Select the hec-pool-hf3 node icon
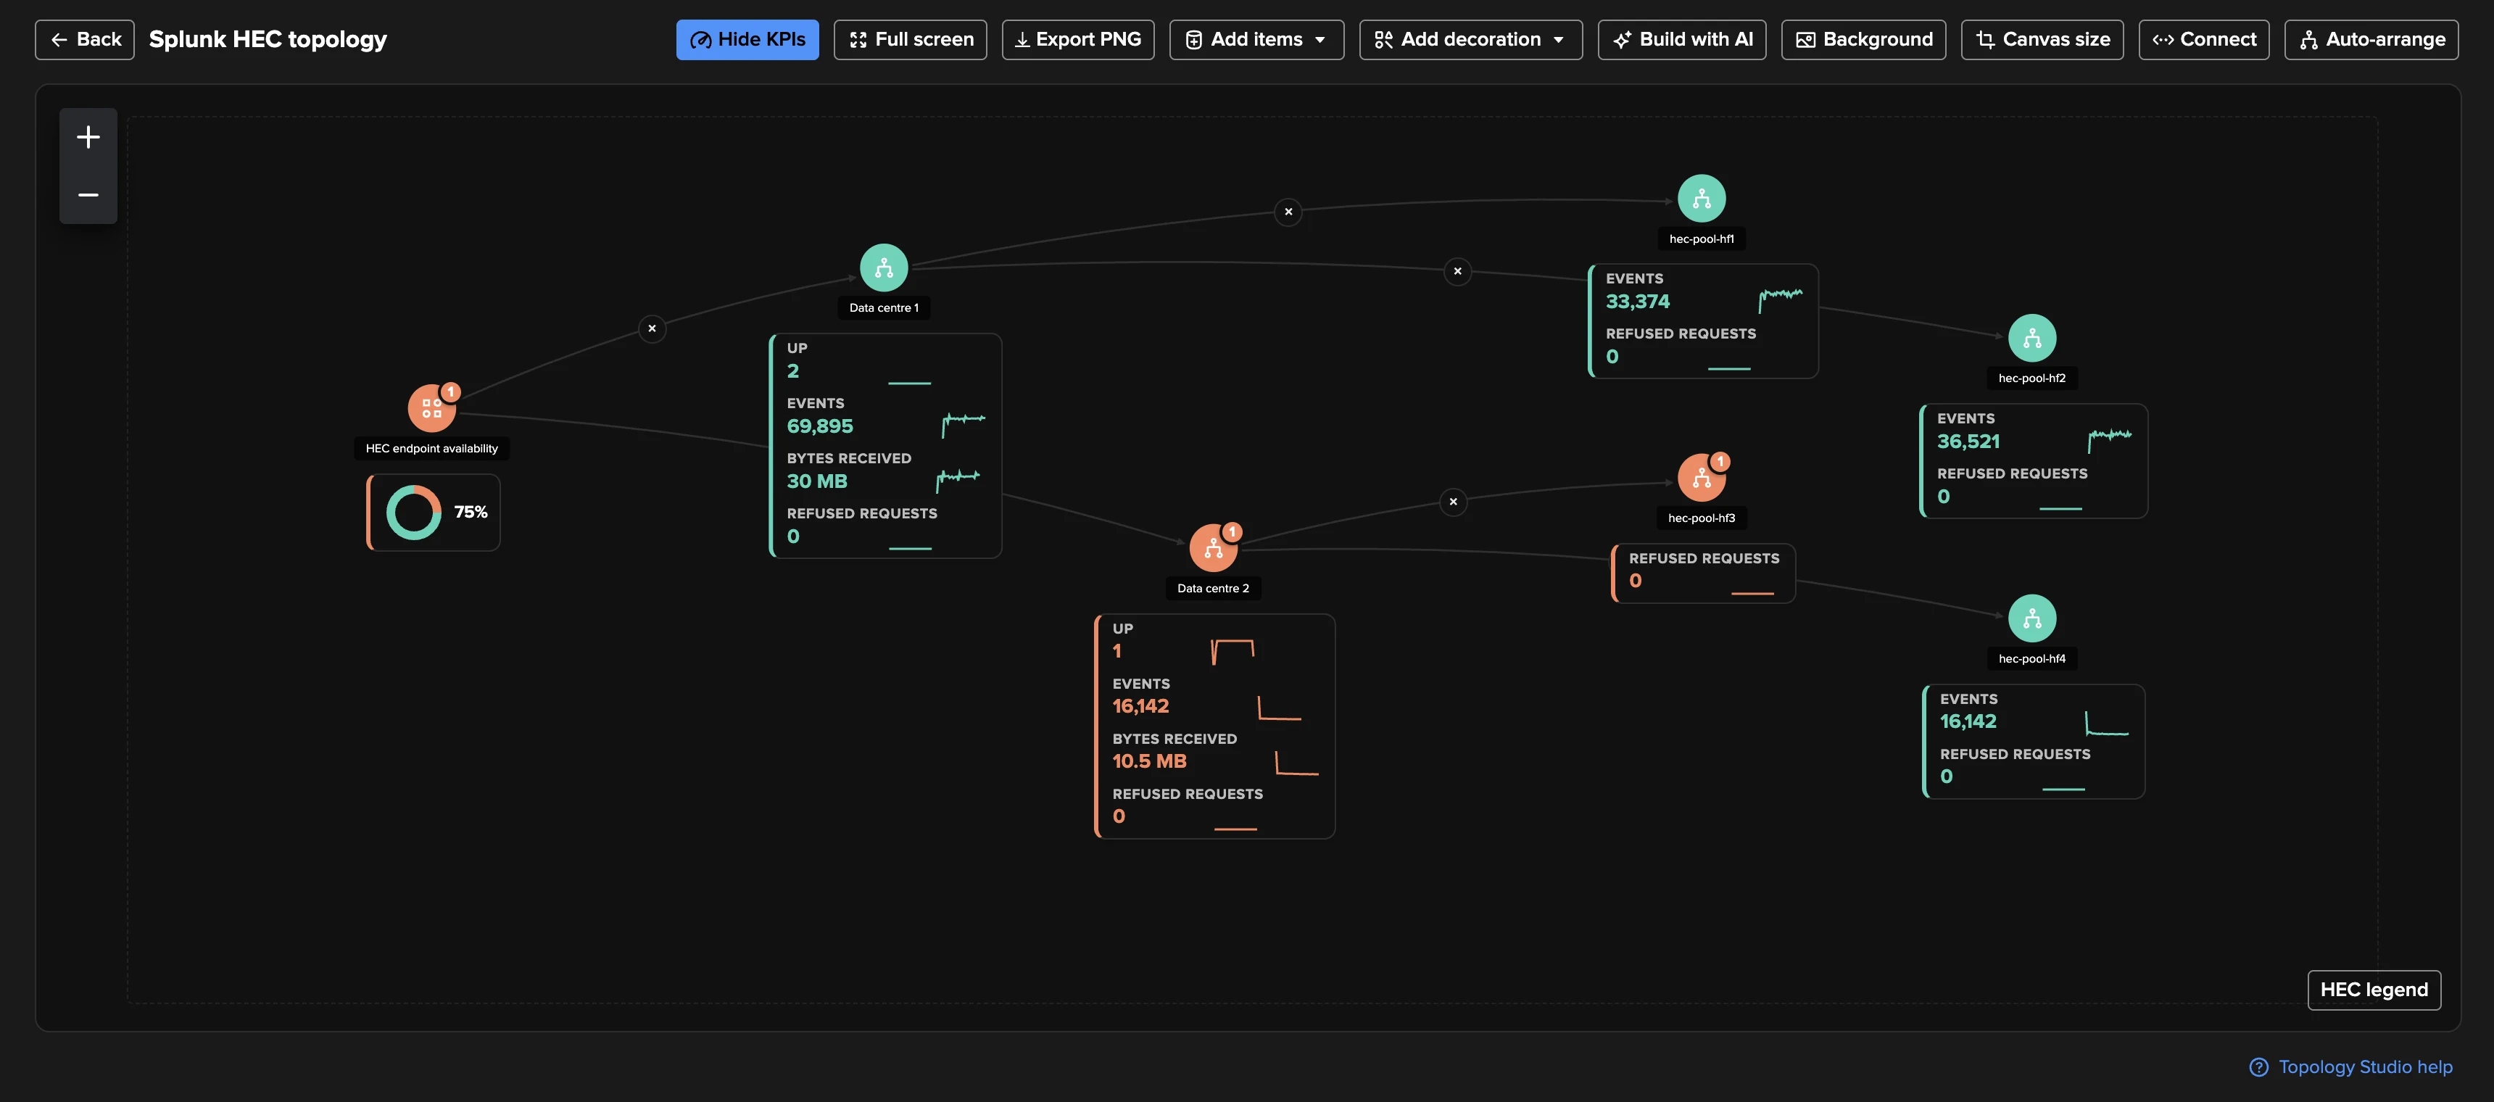This screenshot has height=1102, width=2494. 1701,478
